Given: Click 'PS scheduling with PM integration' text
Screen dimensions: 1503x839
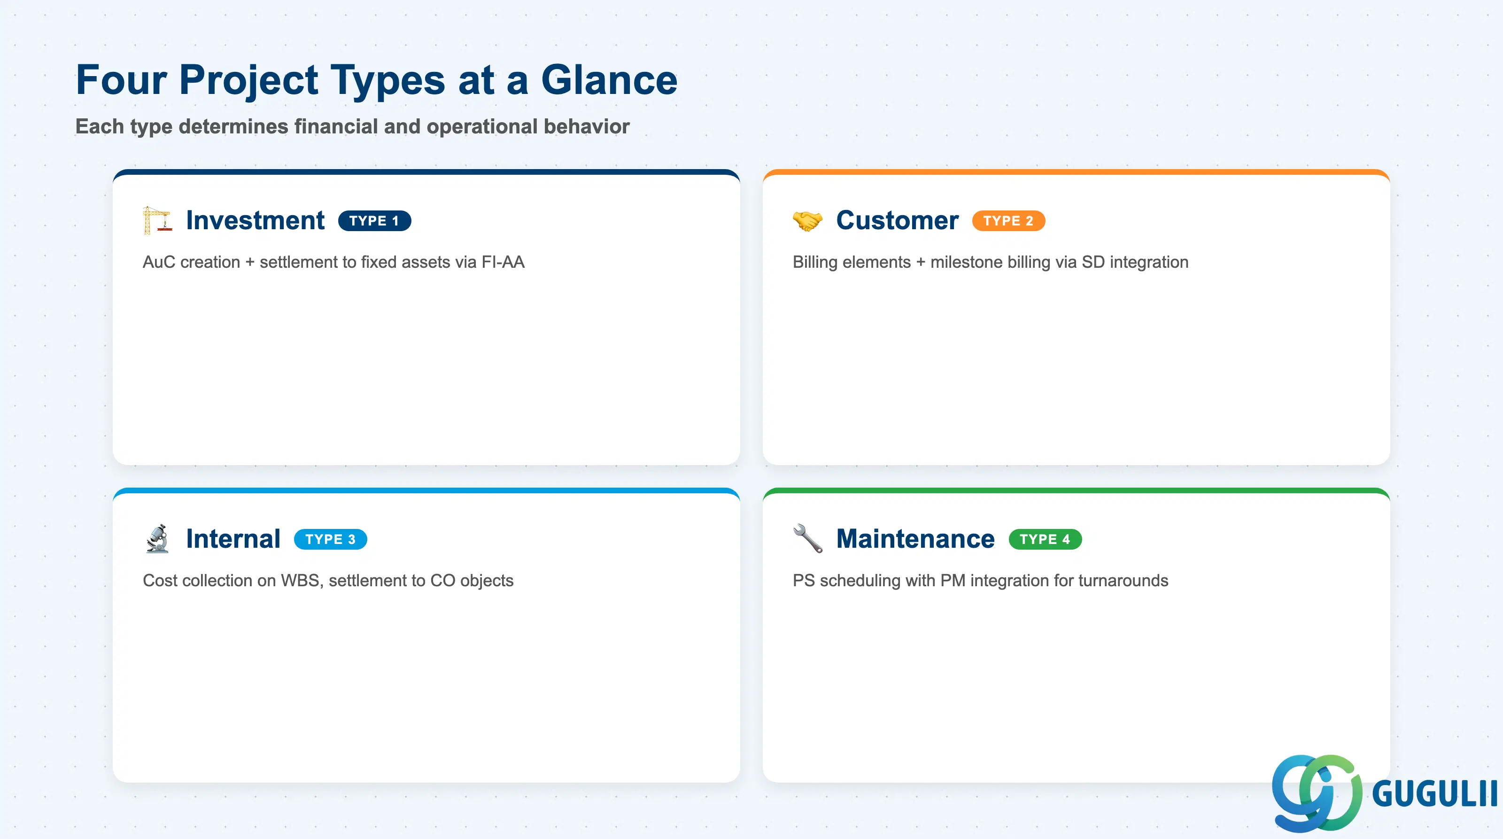Looking at the screenshot, I should (980, 581).
